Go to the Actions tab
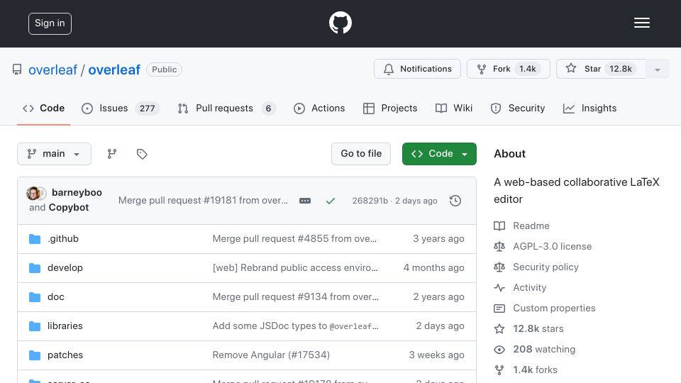Screen dimensions: 681x383 click(319, 108)
